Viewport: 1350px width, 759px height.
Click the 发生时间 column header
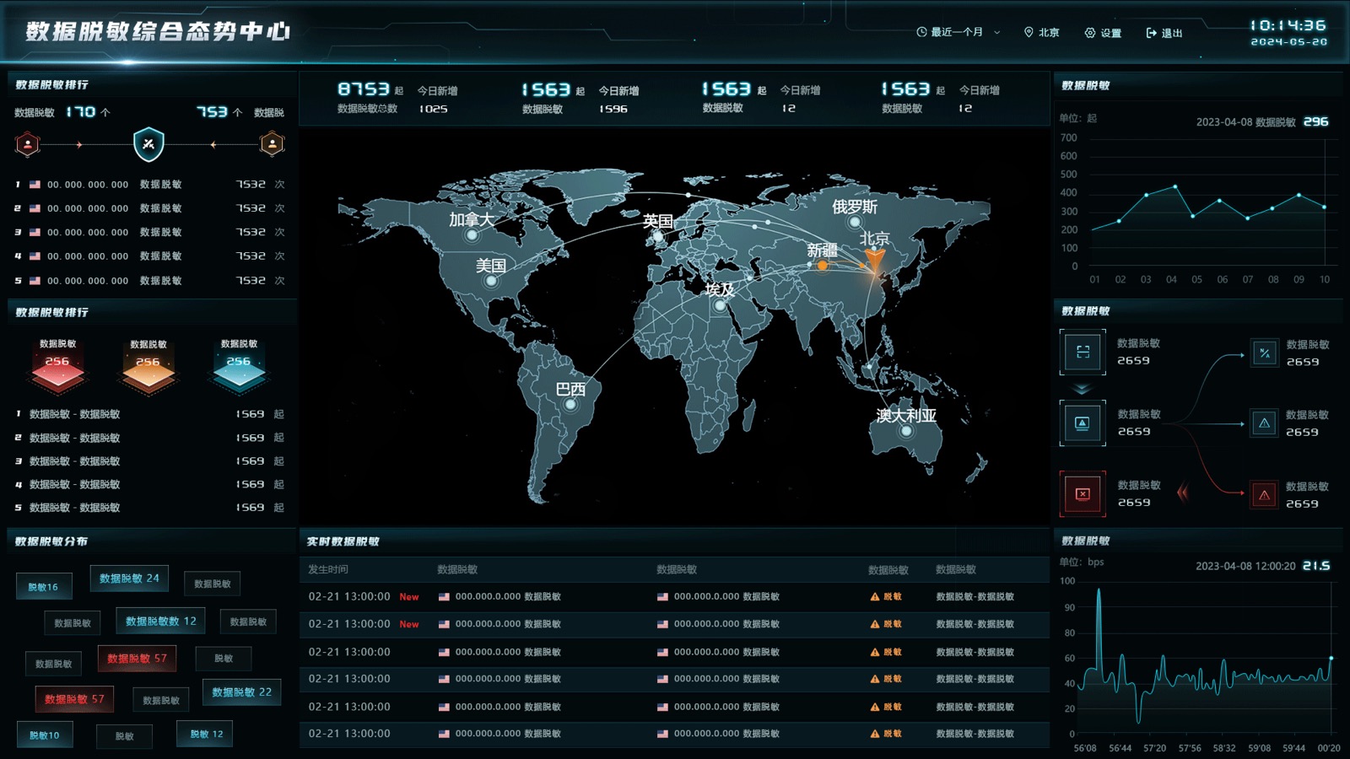click(x=327, y=569)
